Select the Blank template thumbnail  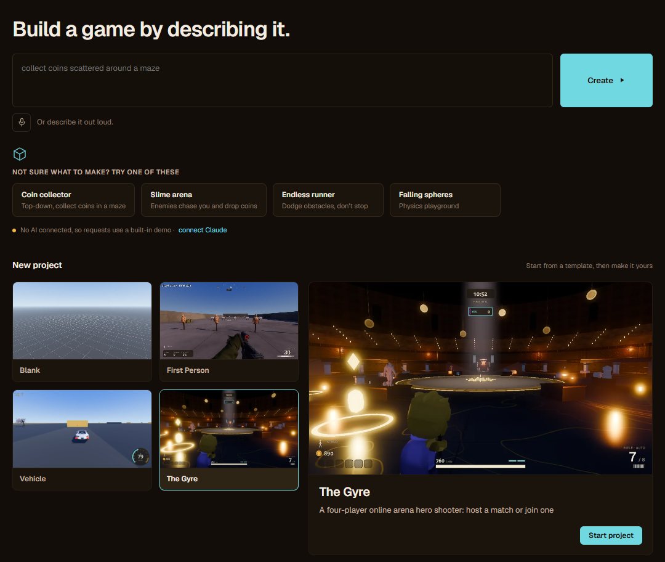(83, 321)
